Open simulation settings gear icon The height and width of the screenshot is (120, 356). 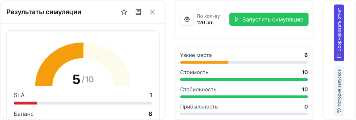tap(187, 19)
